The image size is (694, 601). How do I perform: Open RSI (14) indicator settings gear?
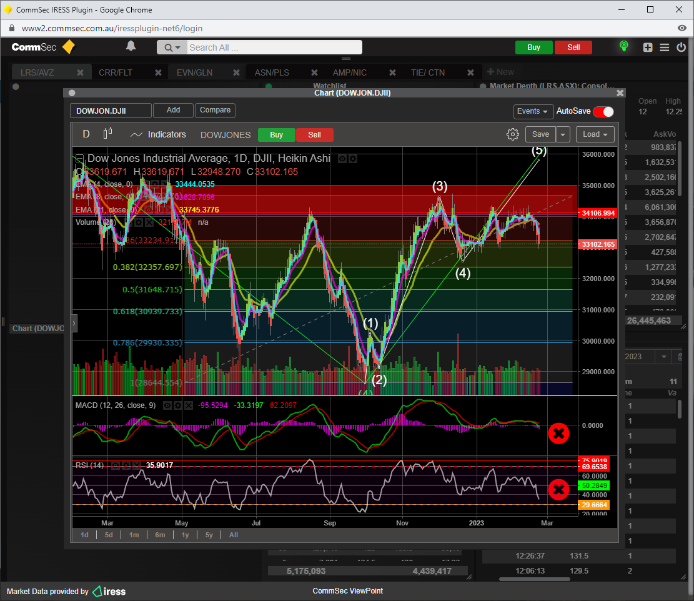point(126,465)
